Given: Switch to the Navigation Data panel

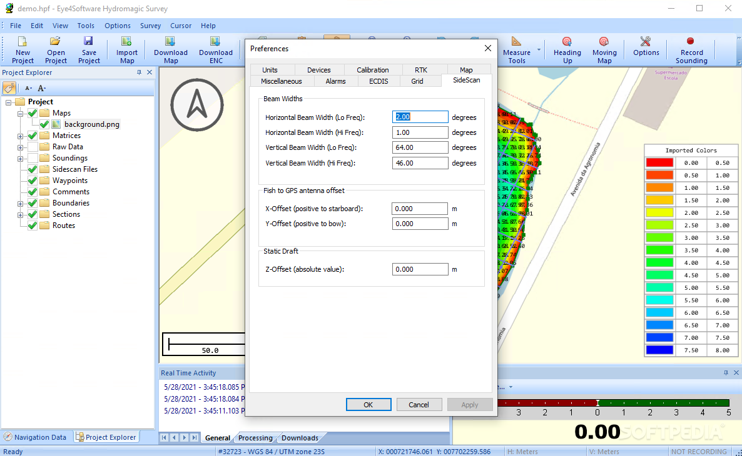Looking at the screenshot, I should pyautogui.click(x=35, y=437).
